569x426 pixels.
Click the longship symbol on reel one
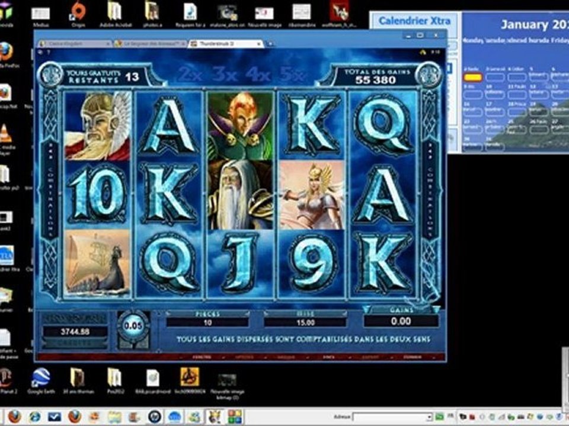coord(97,263)
